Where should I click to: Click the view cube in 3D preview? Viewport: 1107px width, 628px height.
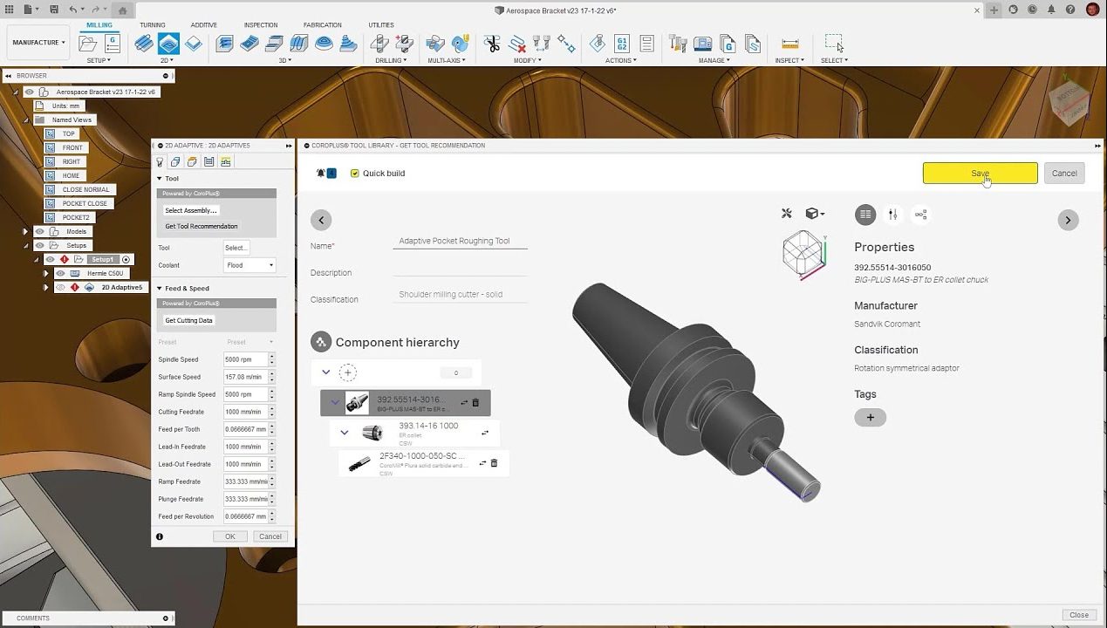[803, 254]
